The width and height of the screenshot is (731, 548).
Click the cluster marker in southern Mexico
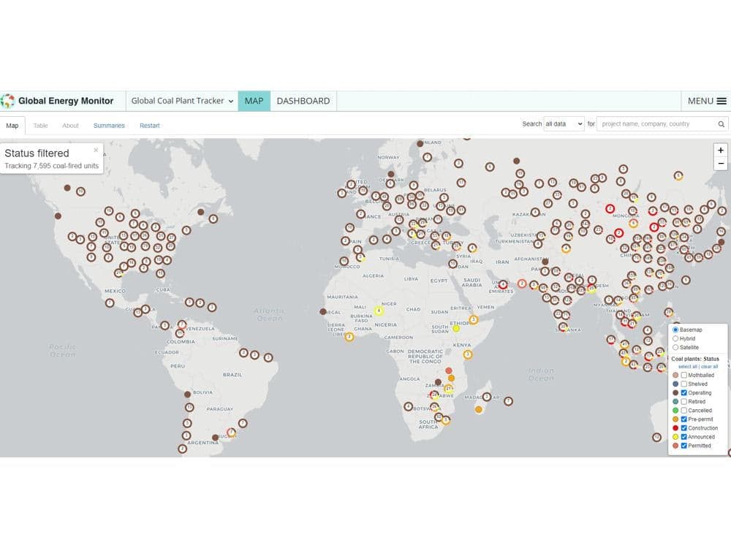(x=110, y=303)
